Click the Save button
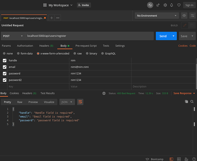197x161 pixels. point(184,36)
